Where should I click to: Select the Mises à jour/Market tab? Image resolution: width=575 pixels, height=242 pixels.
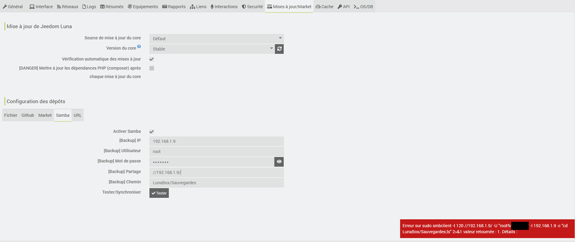click(x=289, y=7)
